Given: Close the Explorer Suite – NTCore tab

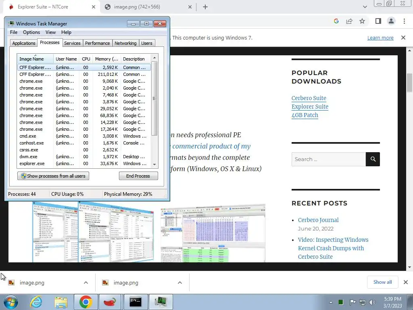Looking at the screenshot, I should (x=94, y=7).
